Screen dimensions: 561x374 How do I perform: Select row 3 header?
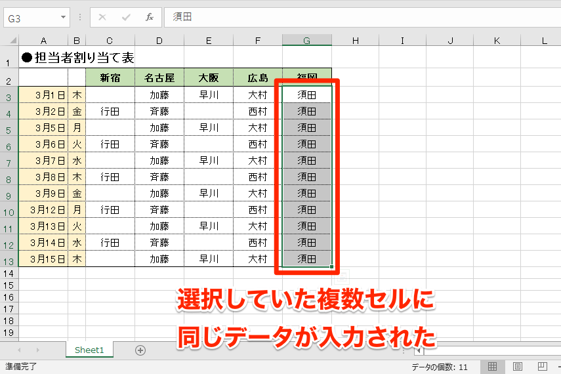click(9, 95)
